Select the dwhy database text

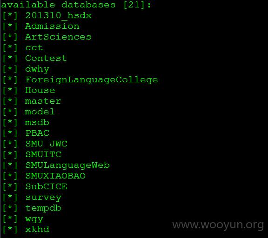(x=37, y=69)
